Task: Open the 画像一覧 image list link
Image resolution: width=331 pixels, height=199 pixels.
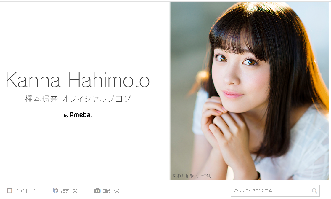Action: tap(111, 191)
